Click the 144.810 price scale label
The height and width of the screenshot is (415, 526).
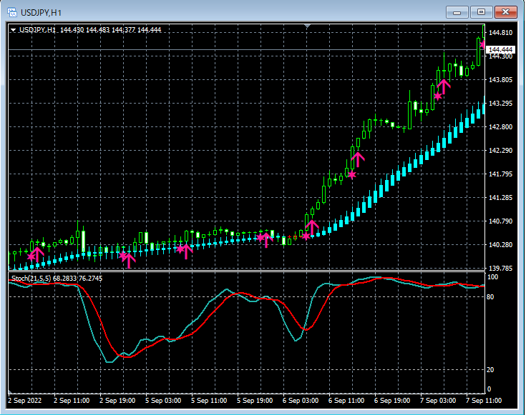500,33
